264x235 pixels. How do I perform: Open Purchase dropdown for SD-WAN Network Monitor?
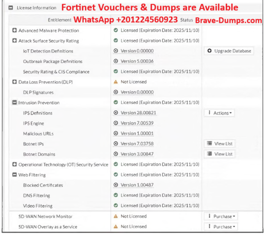[x=220, y=216]
